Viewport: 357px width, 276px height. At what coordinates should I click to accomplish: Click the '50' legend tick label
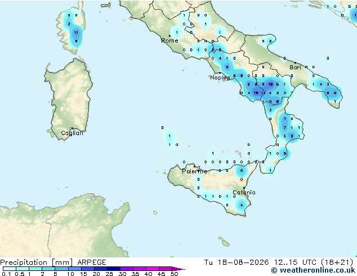pyautogui.click(x=174, y=274)
